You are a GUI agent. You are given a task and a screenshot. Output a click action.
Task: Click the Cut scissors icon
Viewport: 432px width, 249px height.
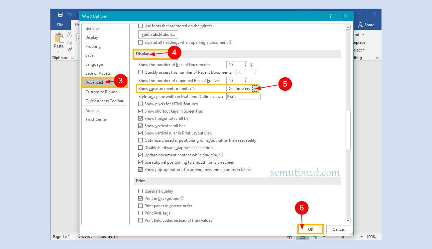[x=69, y=34]
